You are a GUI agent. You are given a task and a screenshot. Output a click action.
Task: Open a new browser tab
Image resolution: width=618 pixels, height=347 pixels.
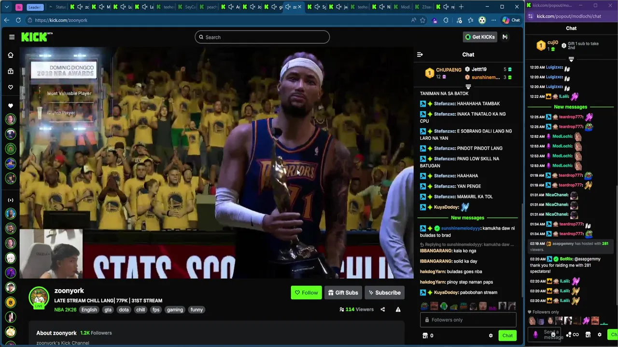pyautogui.click(x=461, y=7)
